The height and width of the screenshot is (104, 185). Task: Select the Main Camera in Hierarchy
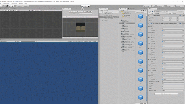pyautogui.click(x=109, y=14)
